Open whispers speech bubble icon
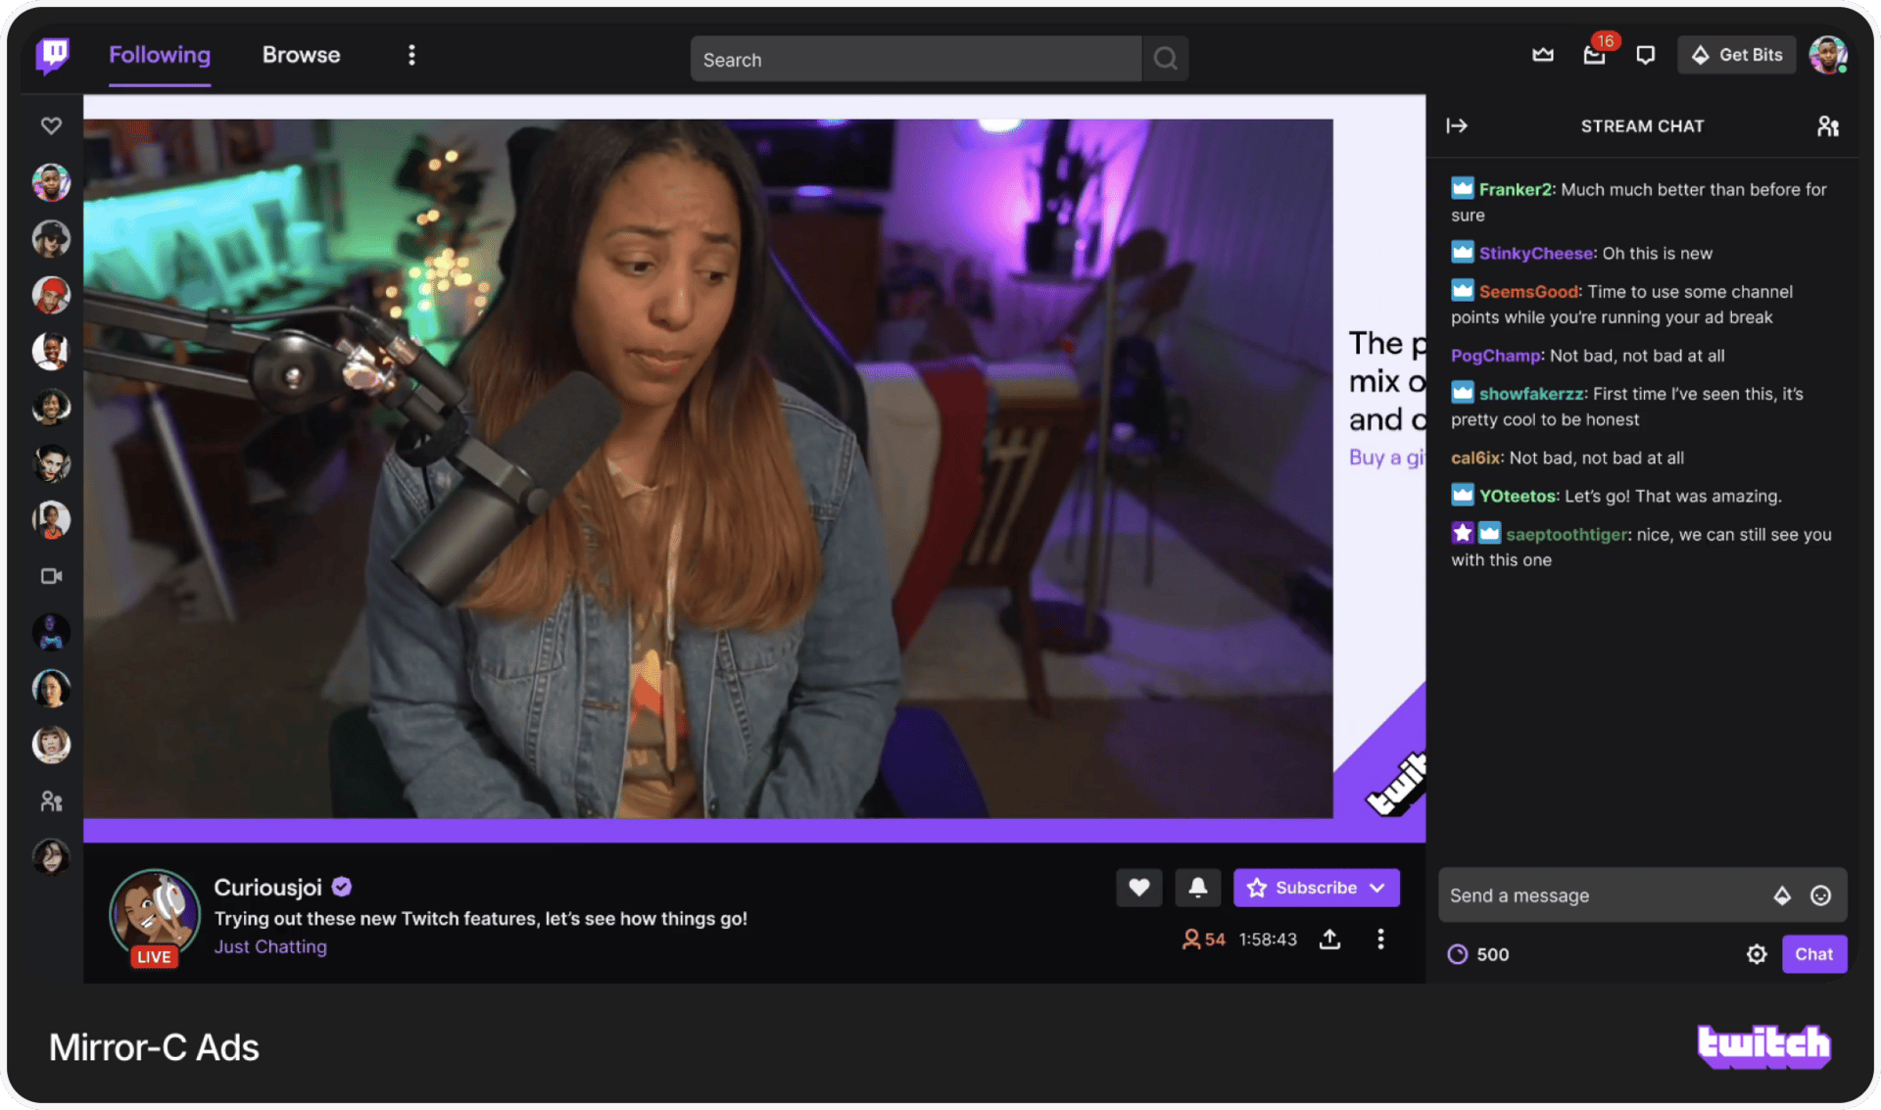 (1646, 55)
